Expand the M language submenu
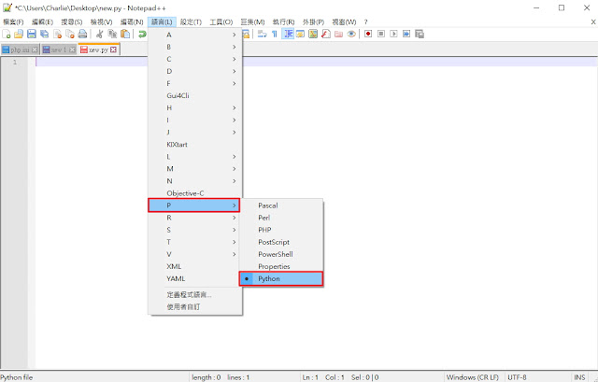 point(195,169)
